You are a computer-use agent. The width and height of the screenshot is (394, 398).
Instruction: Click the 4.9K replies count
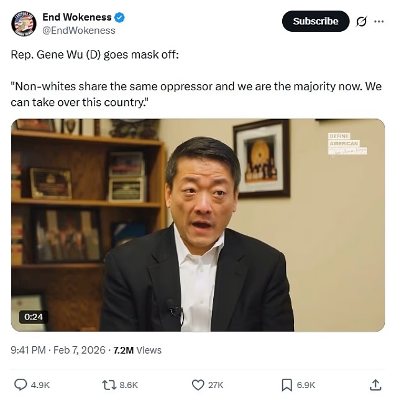(x=40, y=385)
